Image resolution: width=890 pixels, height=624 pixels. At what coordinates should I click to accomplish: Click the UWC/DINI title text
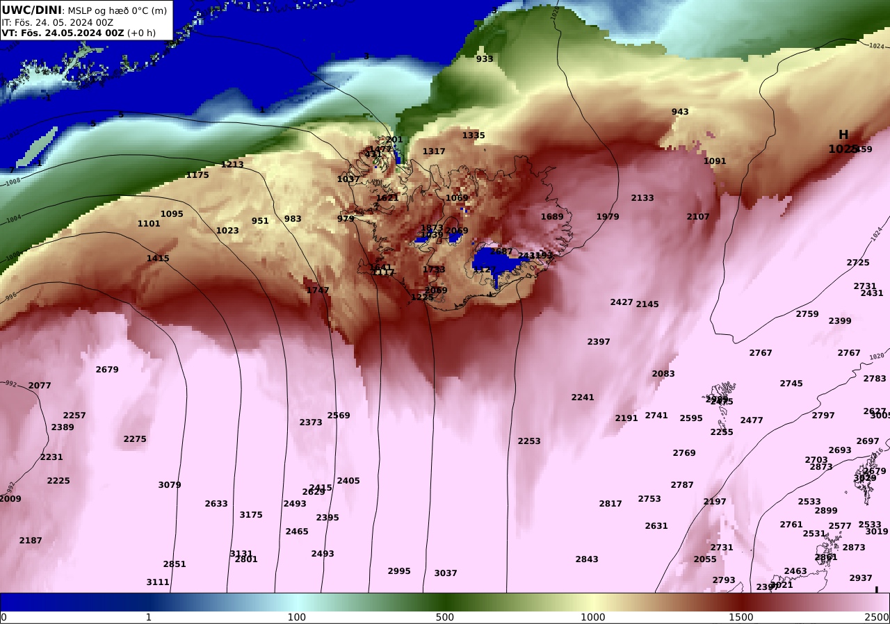tap(32, 10)
